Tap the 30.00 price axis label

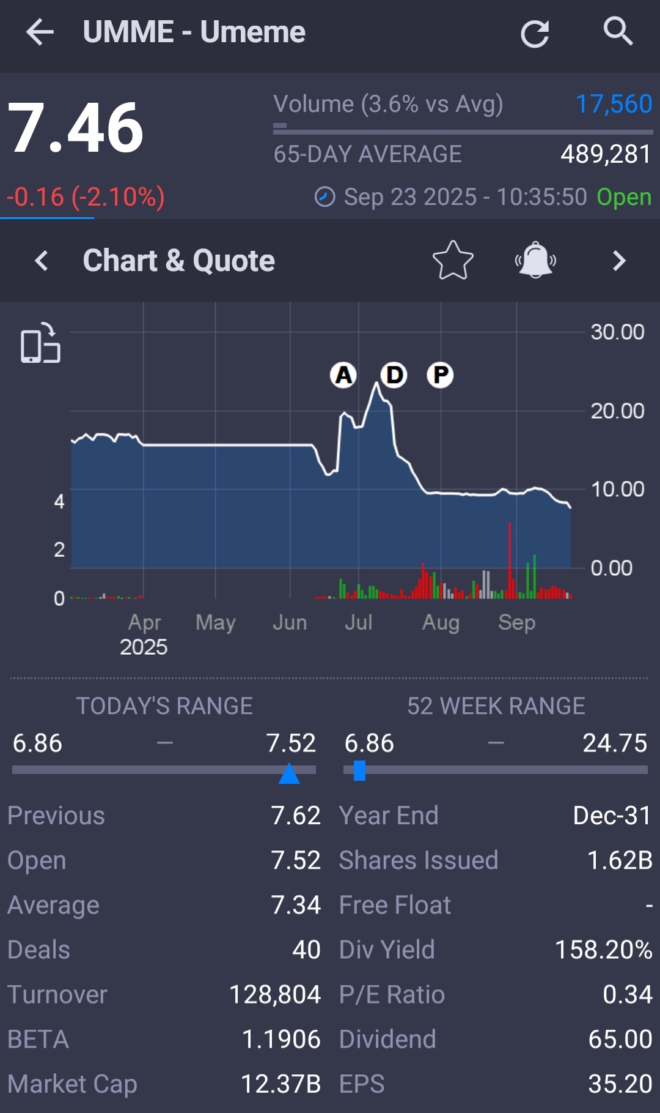pos(617,332)
